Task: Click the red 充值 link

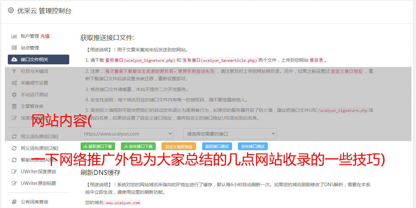Action: coord(45,36)
